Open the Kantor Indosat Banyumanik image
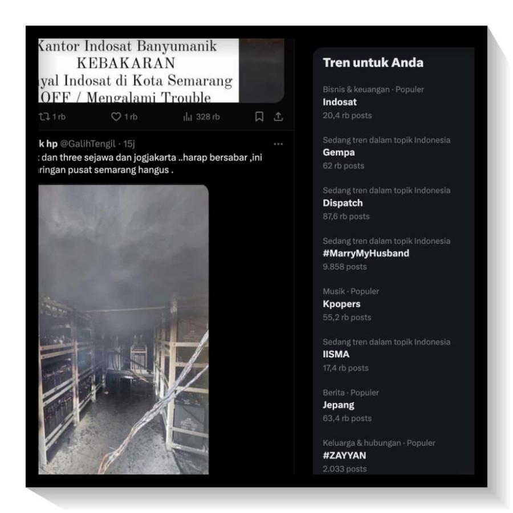This screenshot has width=513, height=513. tap(161, 71)
